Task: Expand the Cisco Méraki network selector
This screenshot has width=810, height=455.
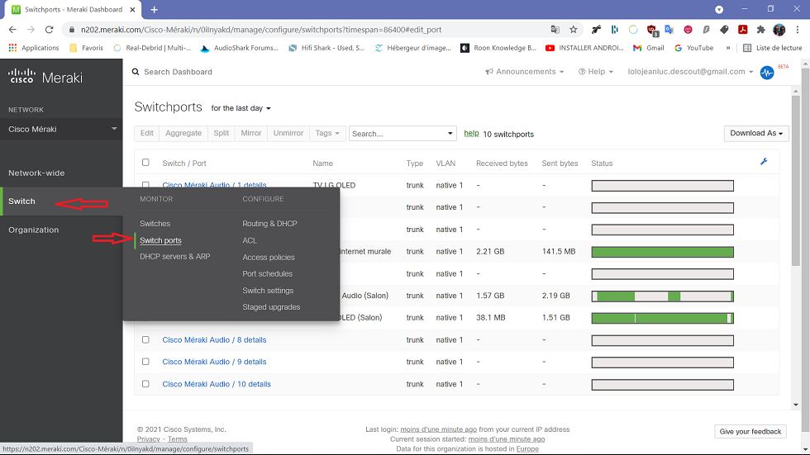Action: [62, 129]
